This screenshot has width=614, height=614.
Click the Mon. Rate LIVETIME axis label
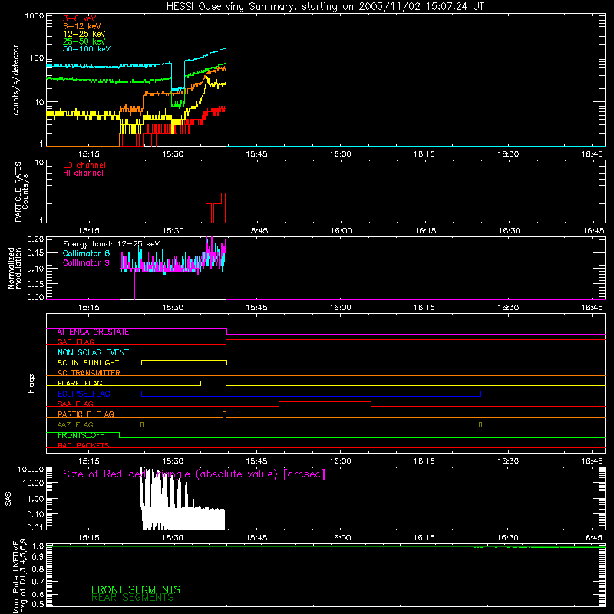(x=19, y=576)
